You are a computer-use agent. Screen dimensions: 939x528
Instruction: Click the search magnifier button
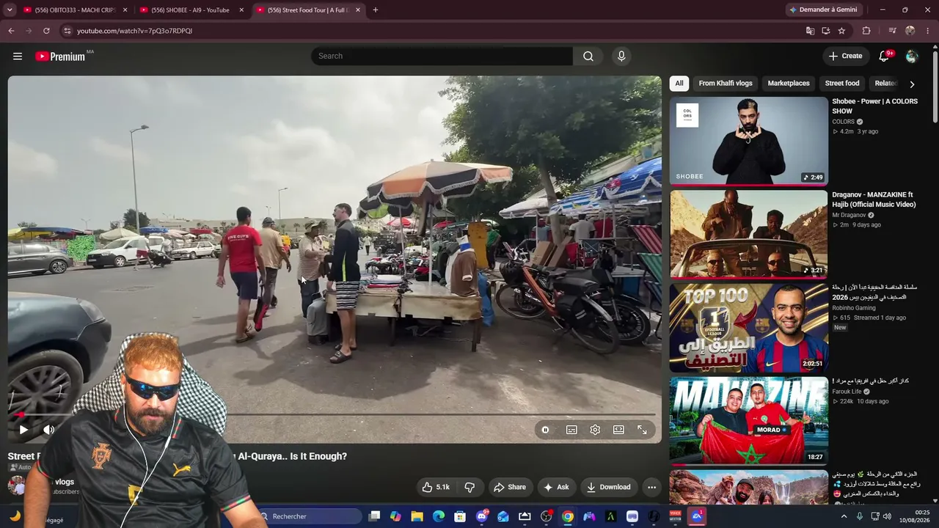coord(588,56)
